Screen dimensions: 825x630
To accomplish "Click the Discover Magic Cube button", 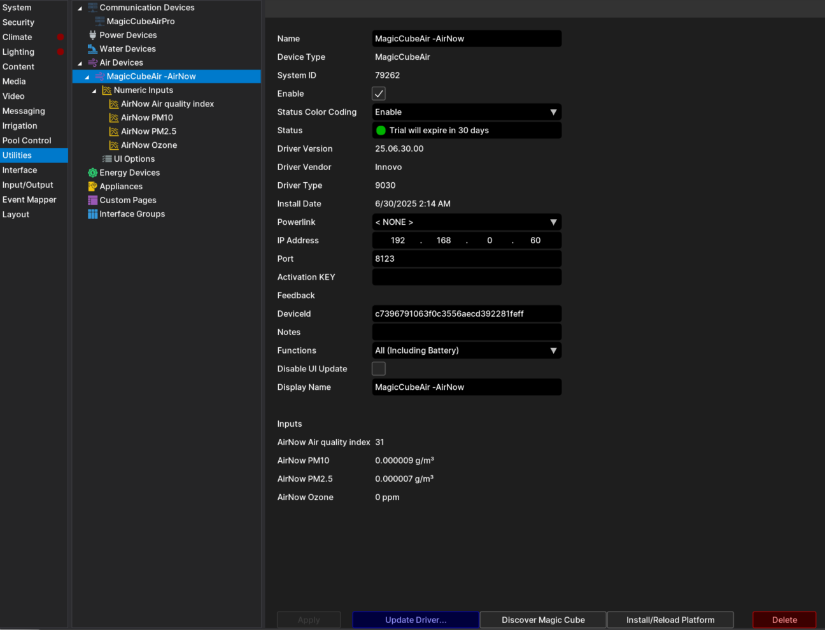I will coord(543,620).
